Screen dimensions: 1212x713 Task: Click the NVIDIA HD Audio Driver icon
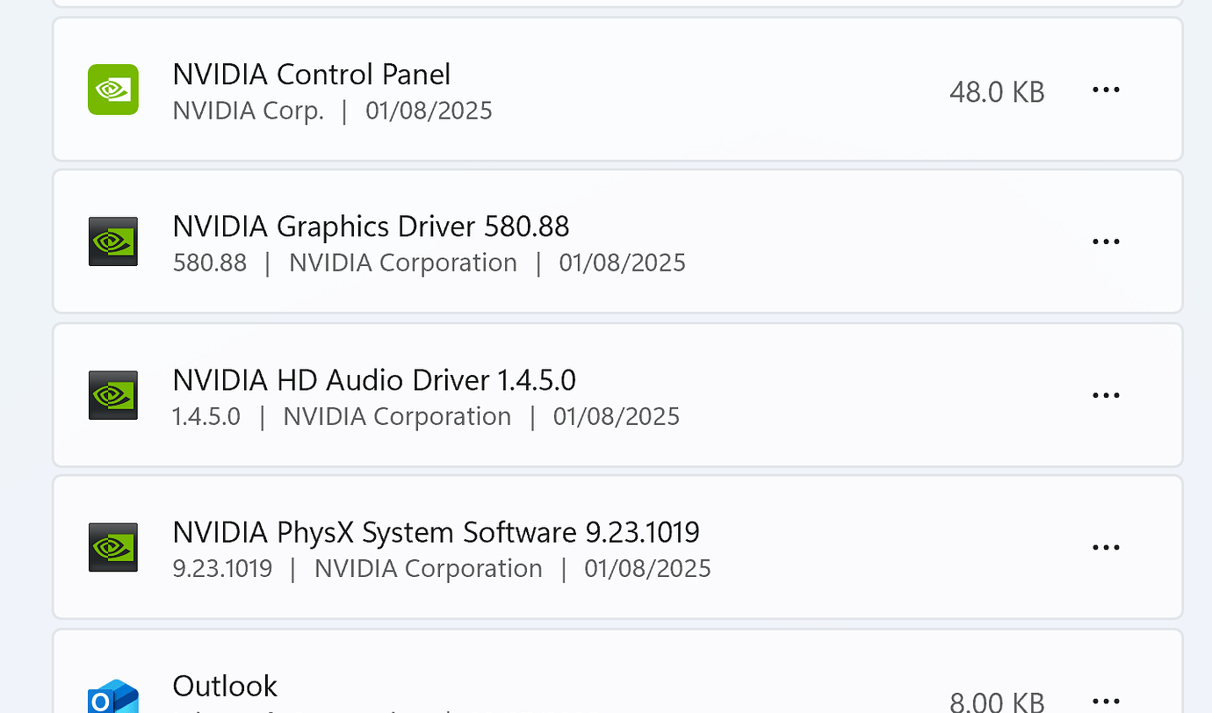click(x=112, y=394)
